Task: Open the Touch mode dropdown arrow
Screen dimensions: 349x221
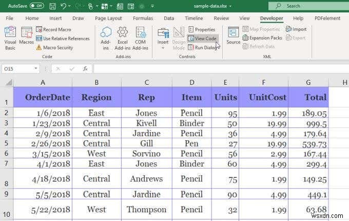Action: pyautogui.click(x=97, y=6)
